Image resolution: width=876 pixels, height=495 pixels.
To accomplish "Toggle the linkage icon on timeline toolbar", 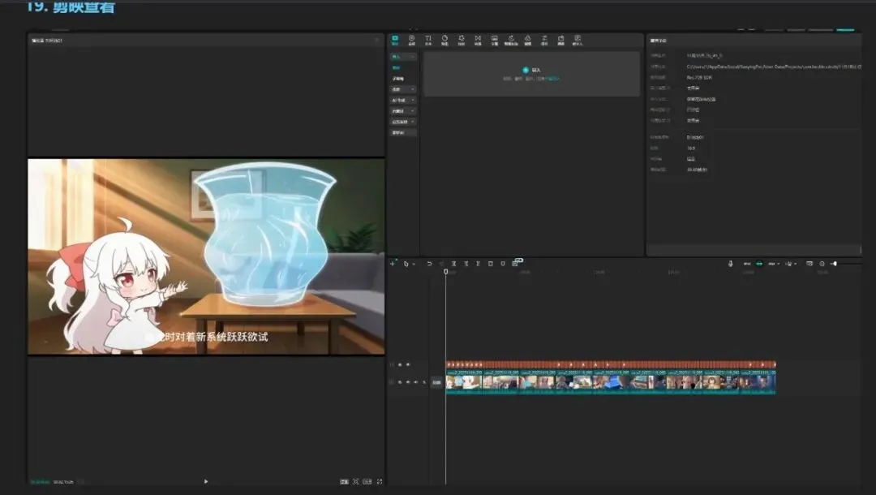I will (771, 264).
